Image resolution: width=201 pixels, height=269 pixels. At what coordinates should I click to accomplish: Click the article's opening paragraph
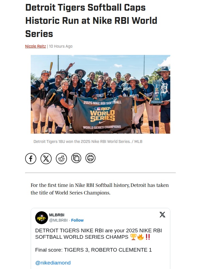pyautogui.click(x=100, y=189)
